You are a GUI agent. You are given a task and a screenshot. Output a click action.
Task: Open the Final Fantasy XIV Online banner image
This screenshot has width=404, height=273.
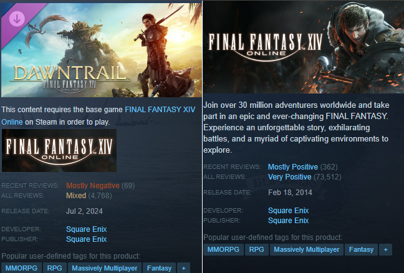coord(304,47)
